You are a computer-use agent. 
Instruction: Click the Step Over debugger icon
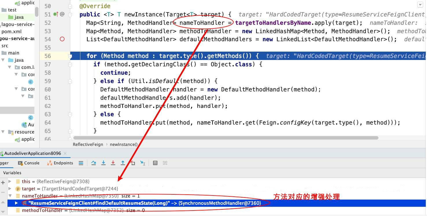click(x=93, y=163)
